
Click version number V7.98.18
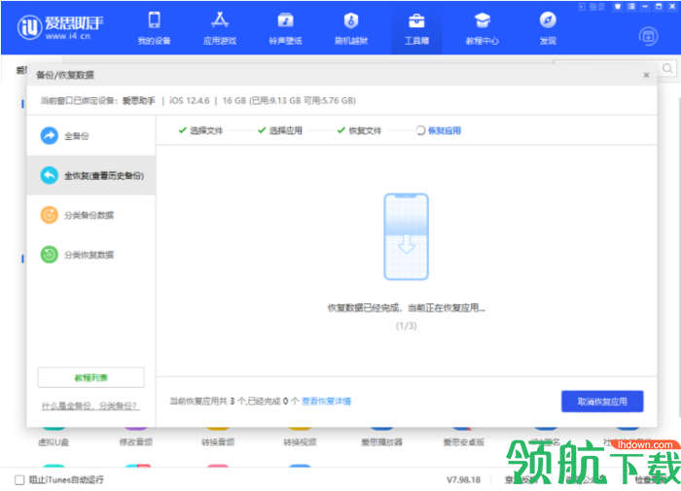[x=463, y=479]
